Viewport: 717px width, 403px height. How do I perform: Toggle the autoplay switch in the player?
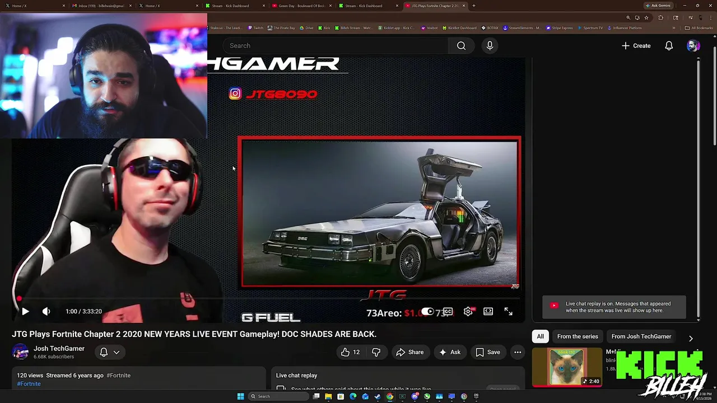[x=427, y=311]
